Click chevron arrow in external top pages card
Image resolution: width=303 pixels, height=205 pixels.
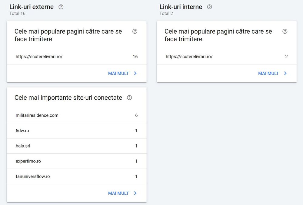tap(135, 73)
